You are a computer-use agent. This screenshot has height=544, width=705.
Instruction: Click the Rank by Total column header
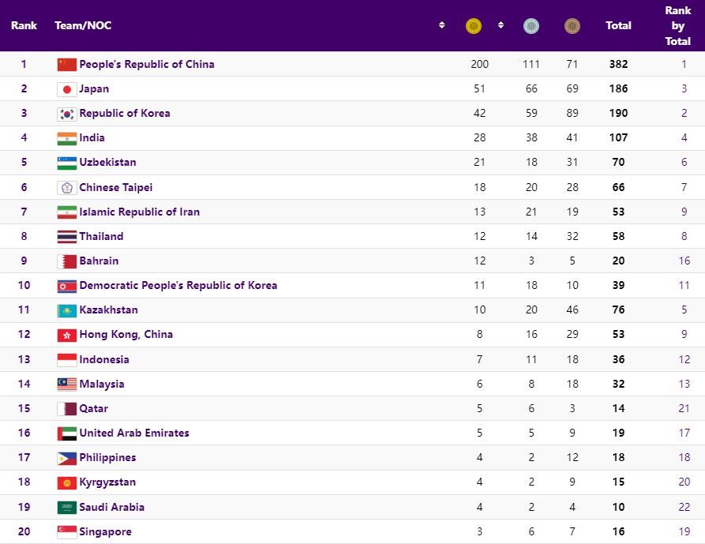pyautogui.click(x=677, y=25)
